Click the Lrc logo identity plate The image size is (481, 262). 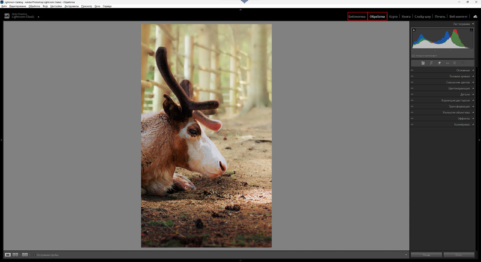point(7,16)
